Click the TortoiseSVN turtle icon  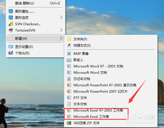click(x=11, y=30)
